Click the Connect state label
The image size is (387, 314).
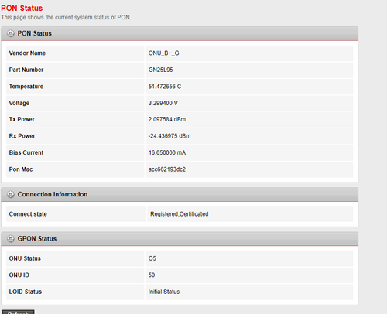tap(28, 214)
